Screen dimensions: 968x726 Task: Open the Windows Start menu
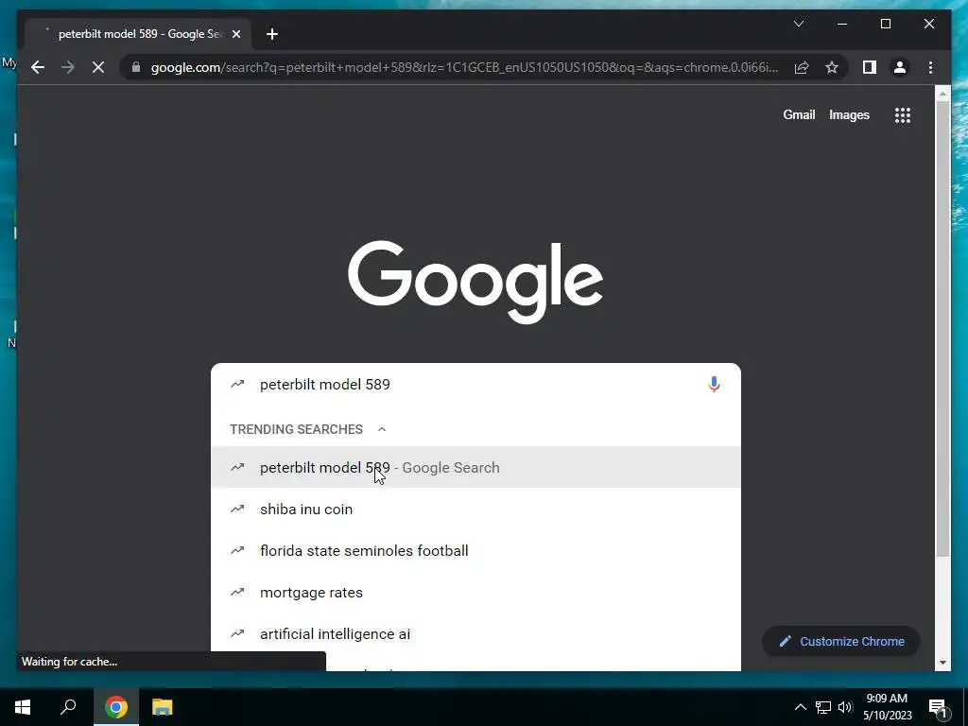pos(23,707)
